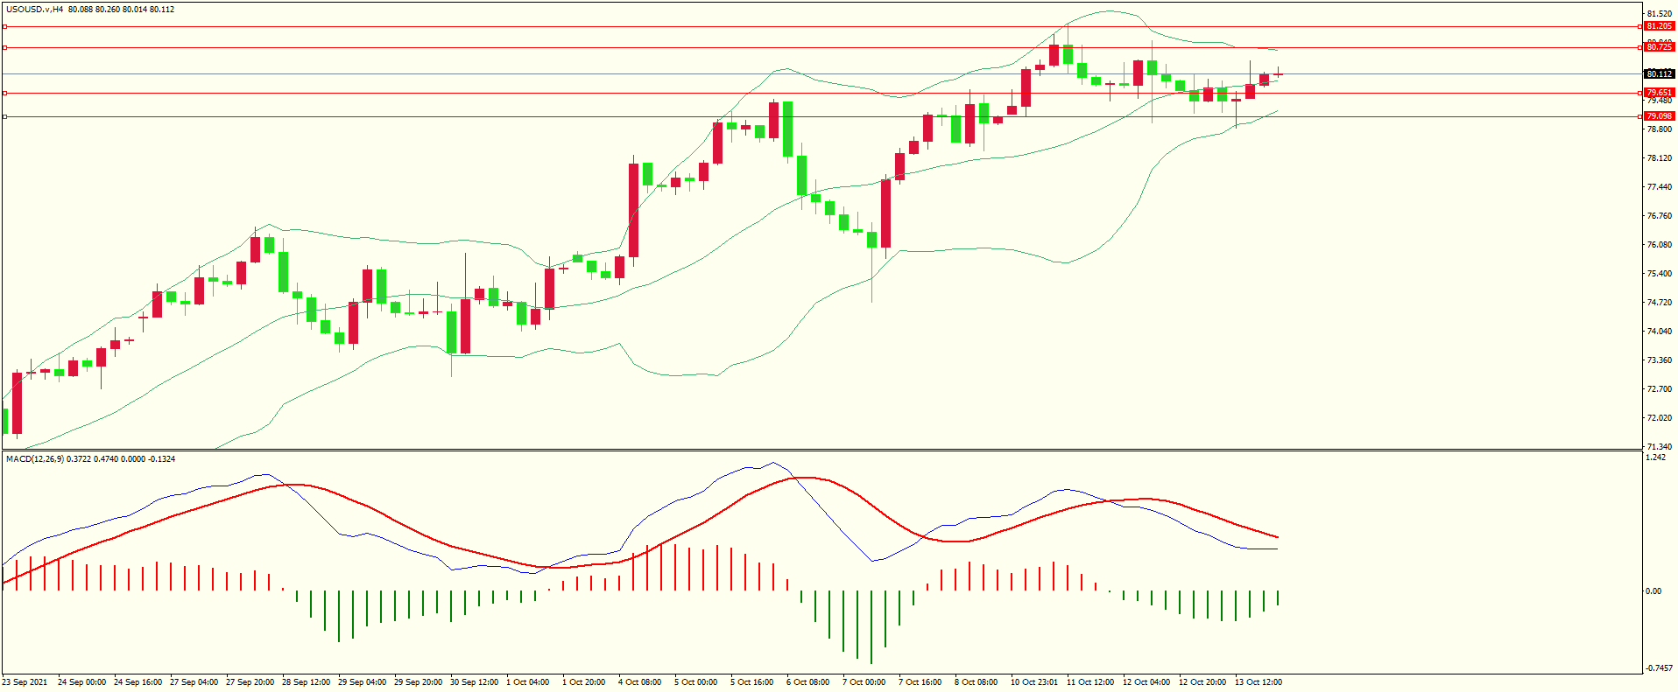Click the 79.098 red price level label
Image resolution: width=1678 pixels, height=692 pixels.
[1659, 116]
